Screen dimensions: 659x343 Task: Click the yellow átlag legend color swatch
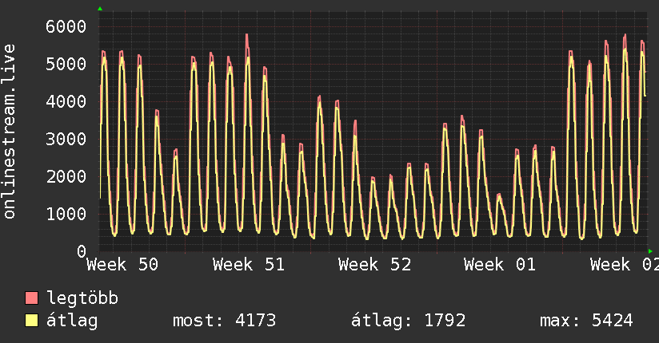(x=32, y=321)
